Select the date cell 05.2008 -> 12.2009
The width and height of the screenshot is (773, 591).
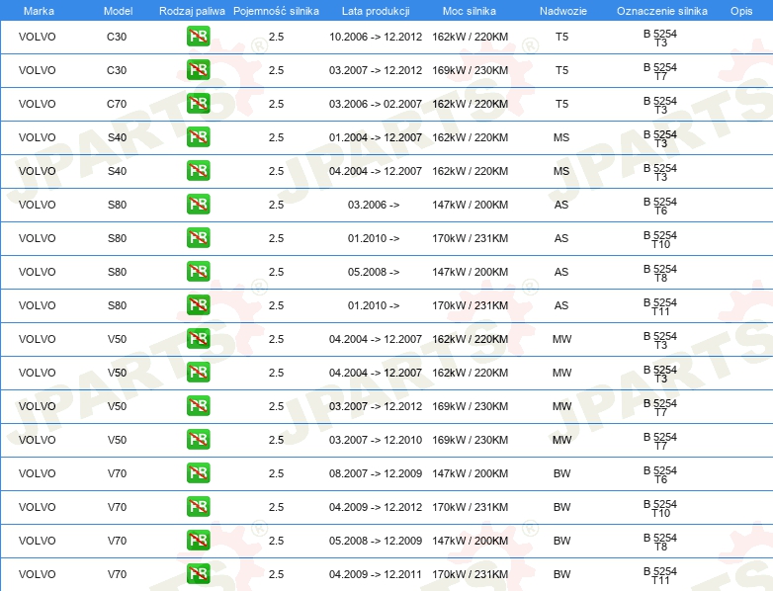376,541
